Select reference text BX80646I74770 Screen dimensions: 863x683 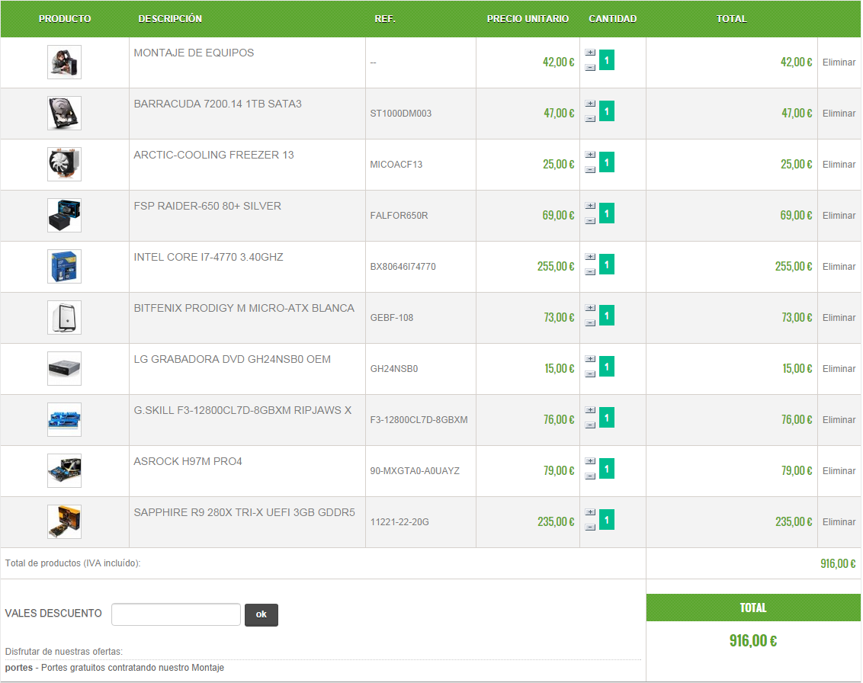(403, 266)
